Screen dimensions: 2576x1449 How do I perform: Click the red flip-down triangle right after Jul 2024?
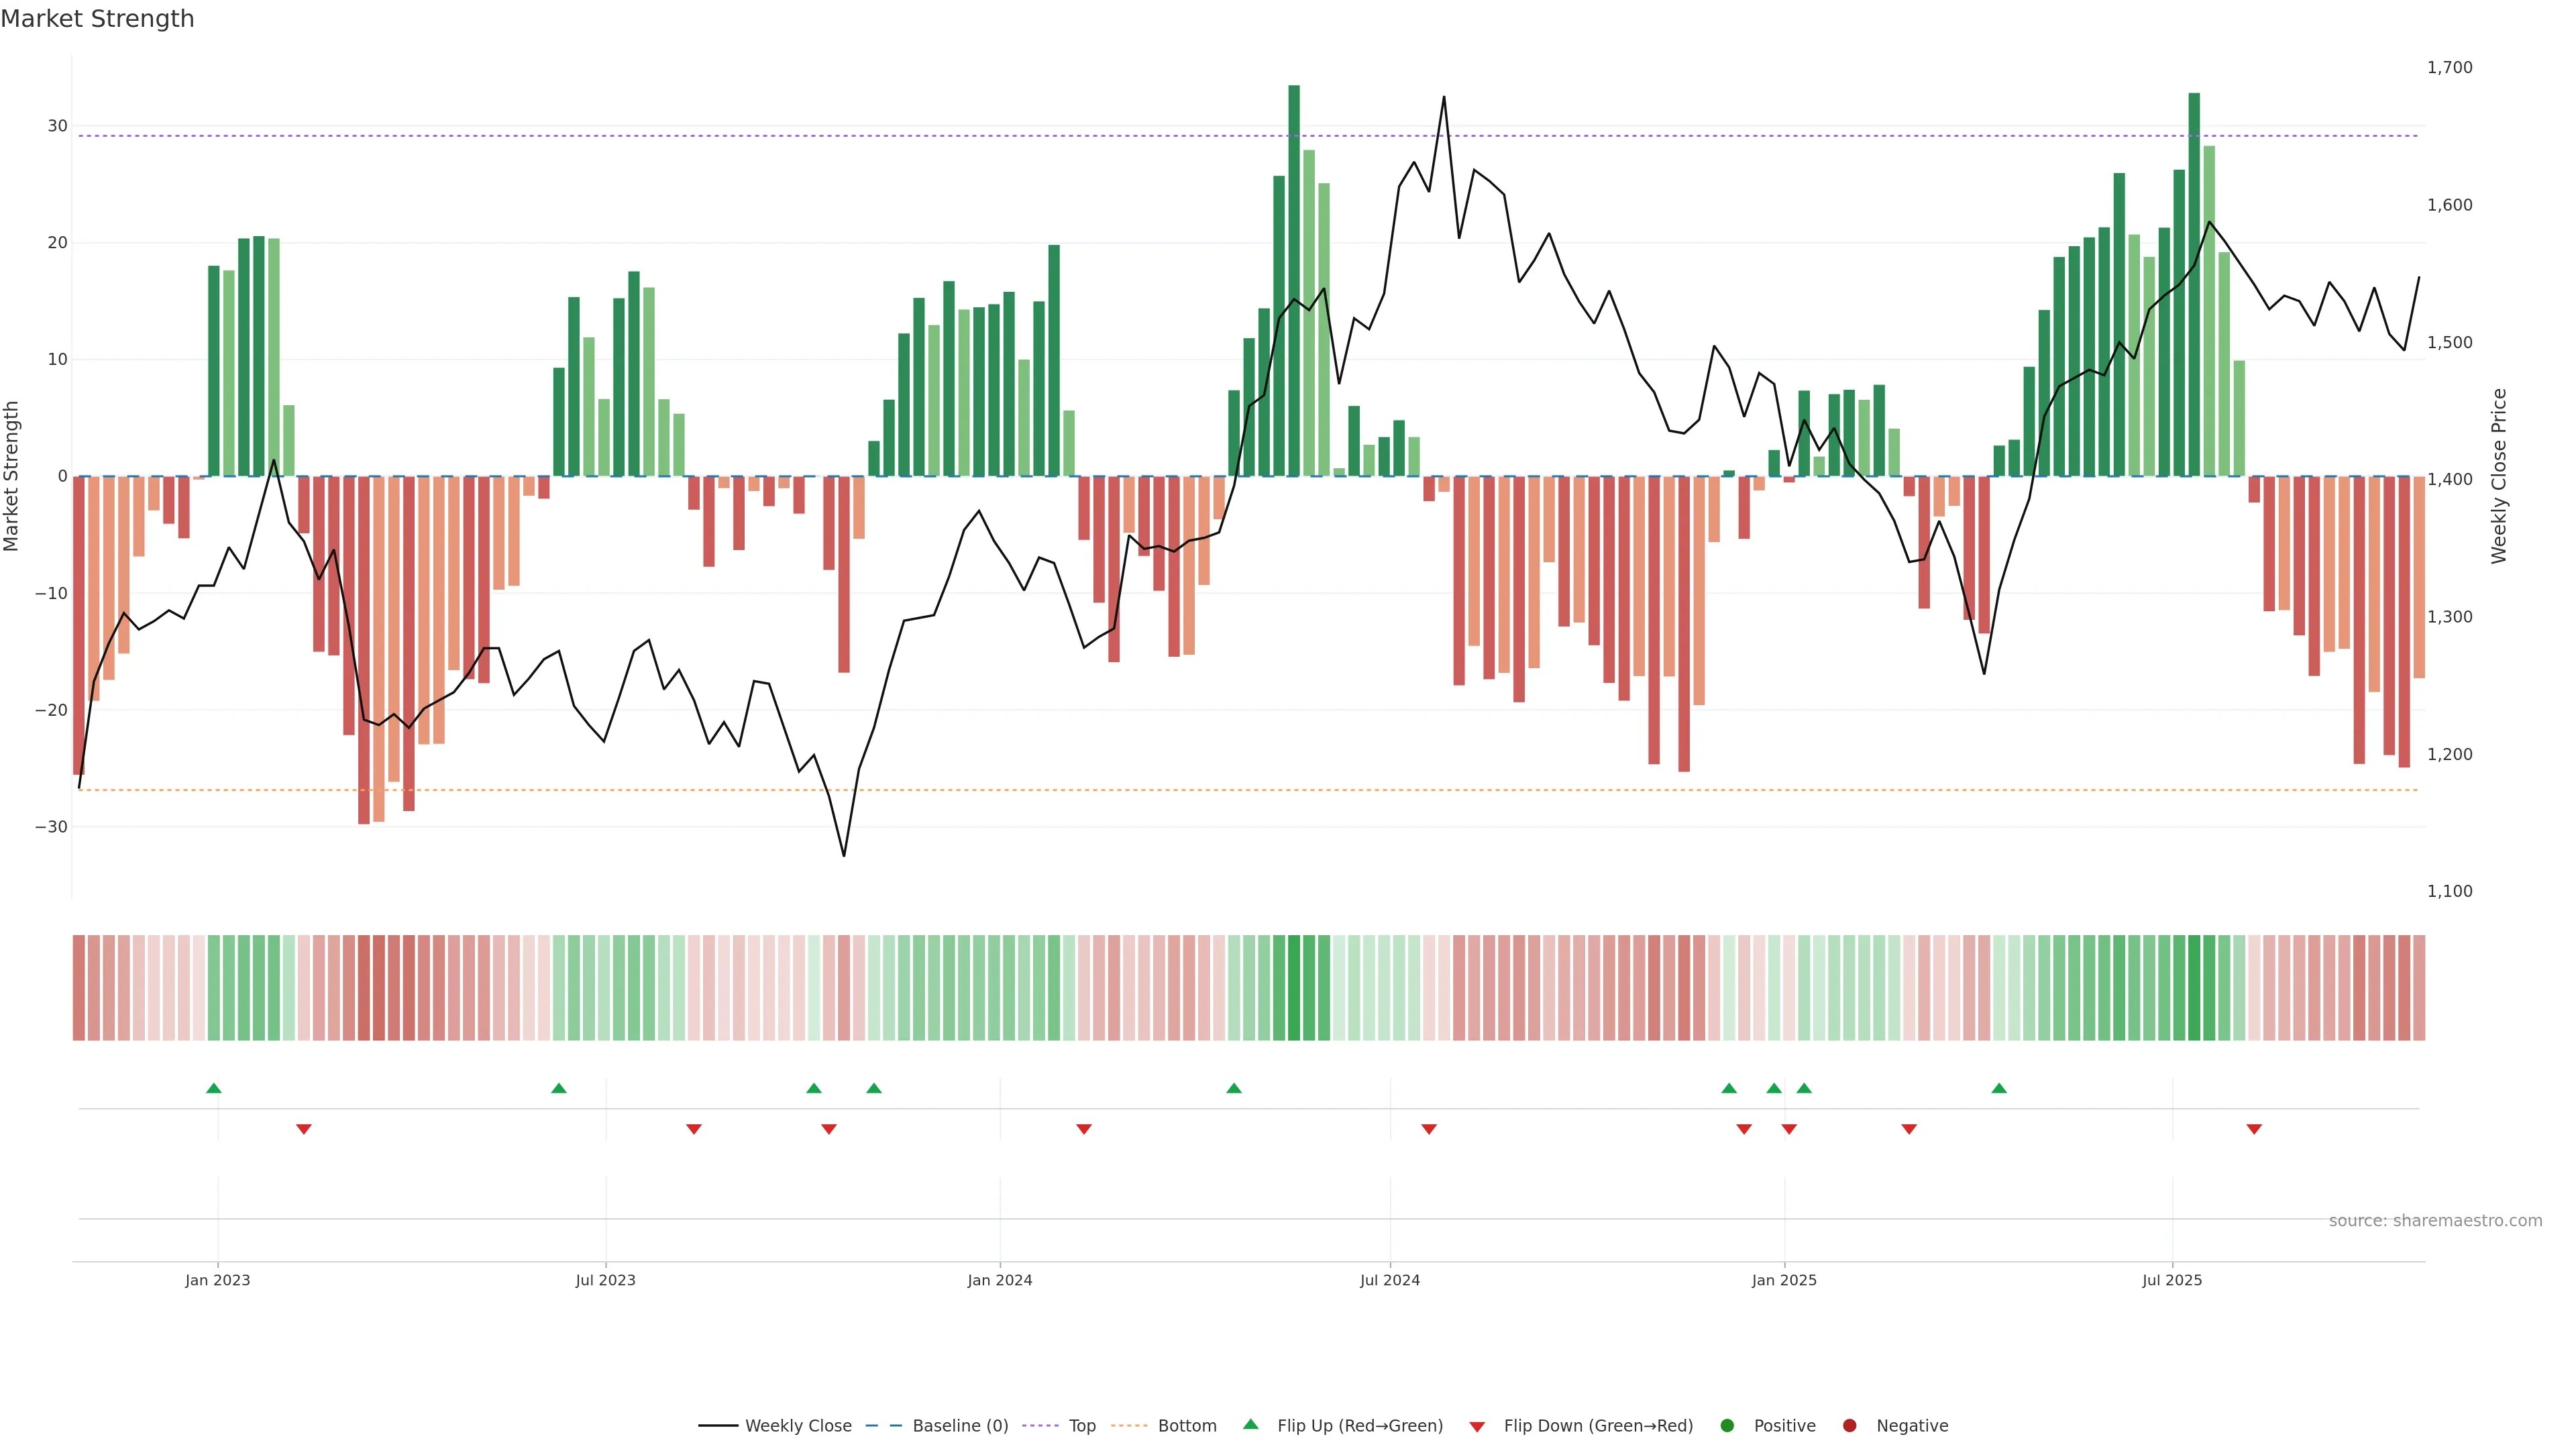pyautogui.click(x=1429, y=1129)
